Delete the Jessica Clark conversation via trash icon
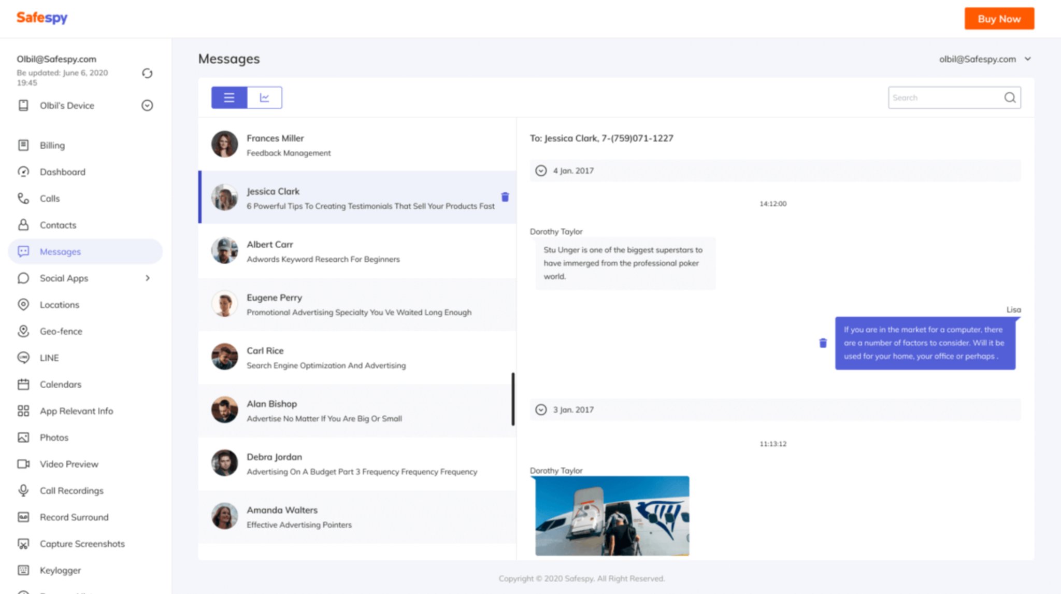This screenshot has width=1061, height=594. point(505,197)
